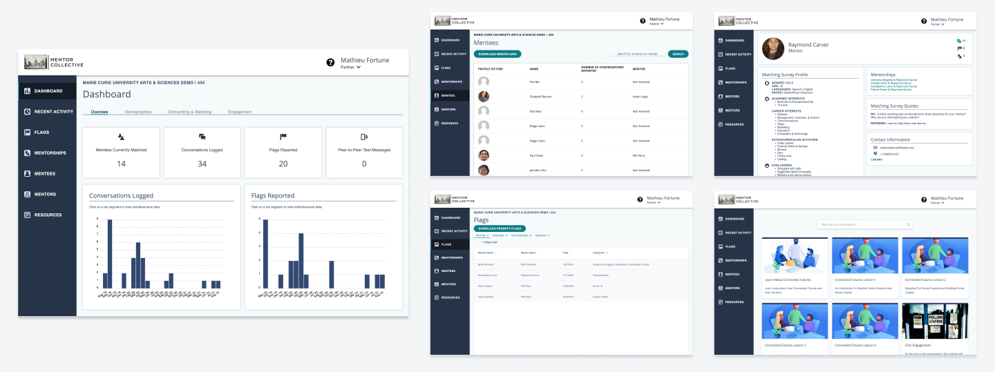Select the Resolved flags tab
The image size is (995, 372).
point(542,235)
